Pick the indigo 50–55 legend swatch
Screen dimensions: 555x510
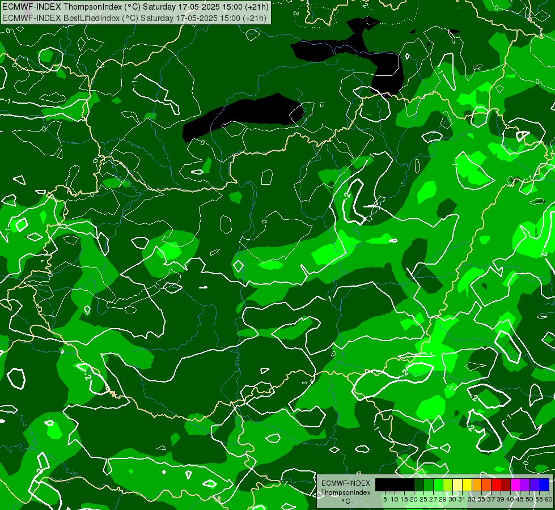pos(535,484)
